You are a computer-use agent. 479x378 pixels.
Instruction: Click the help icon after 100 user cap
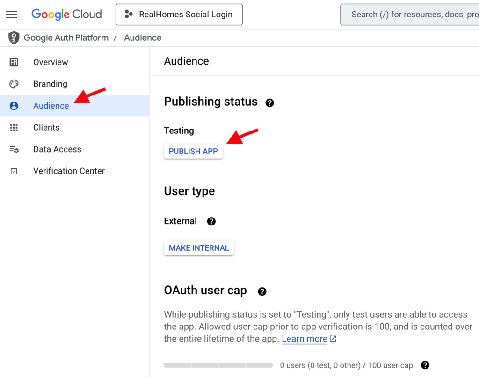pyautogui.click(x=425, y=365)
